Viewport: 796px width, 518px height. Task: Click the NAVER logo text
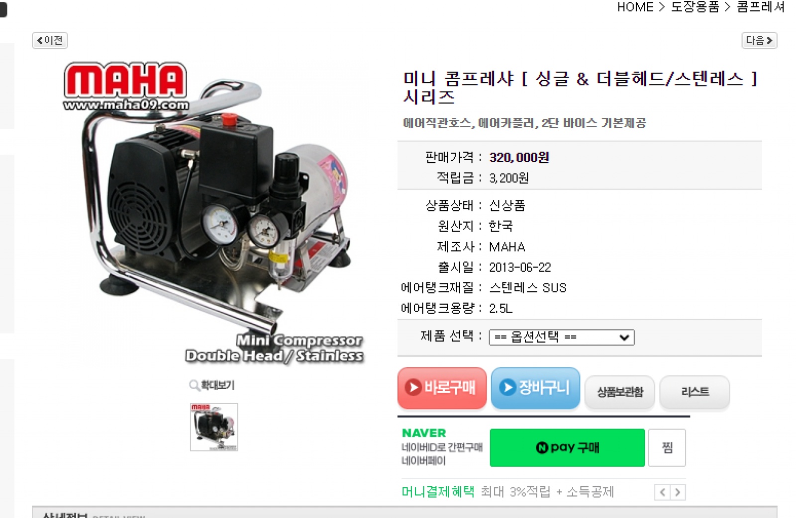(x=424, y=433)
